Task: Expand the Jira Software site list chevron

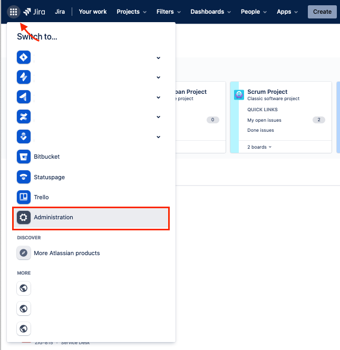Action: 158,58
